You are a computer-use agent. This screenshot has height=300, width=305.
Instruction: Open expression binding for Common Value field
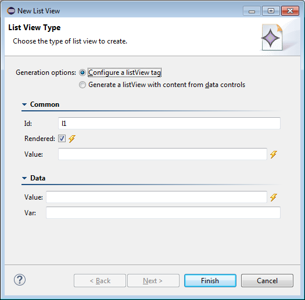[x=274, y=154]
